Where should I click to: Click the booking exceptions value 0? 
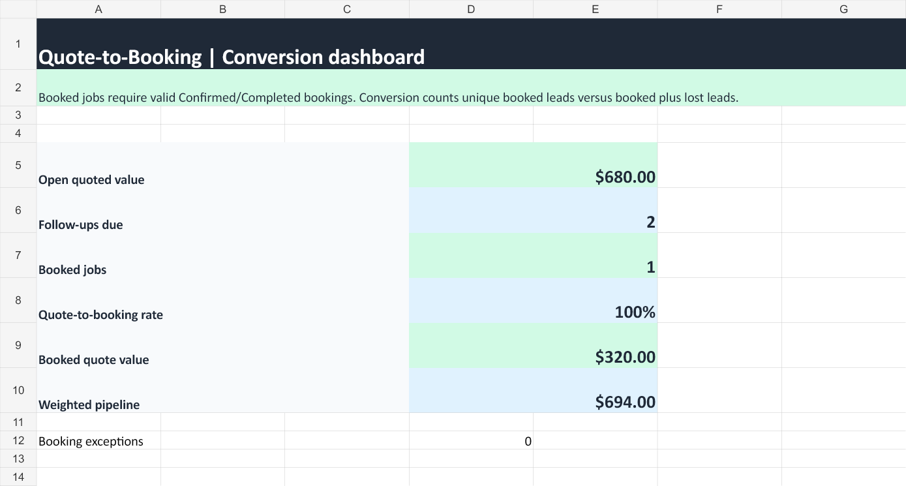coord(471,440)
